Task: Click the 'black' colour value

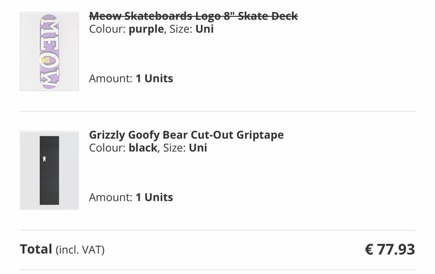Action: [x=143, y=148]
